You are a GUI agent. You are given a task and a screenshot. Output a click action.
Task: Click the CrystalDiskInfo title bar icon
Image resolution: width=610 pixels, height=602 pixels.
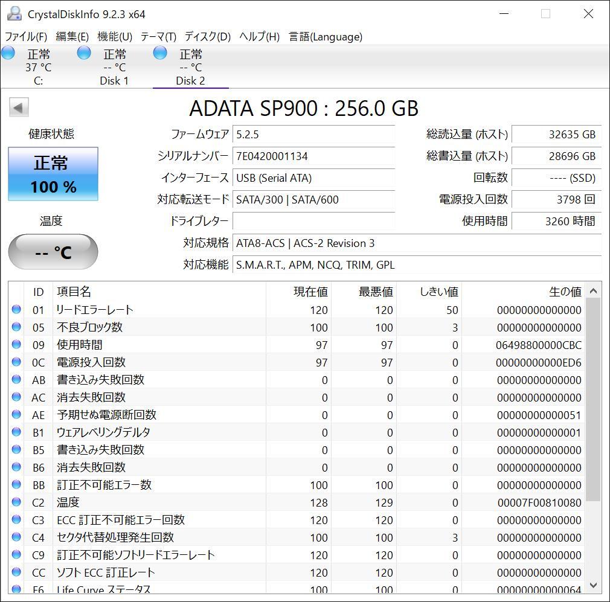pyautogui.click(x=13, y=13)
